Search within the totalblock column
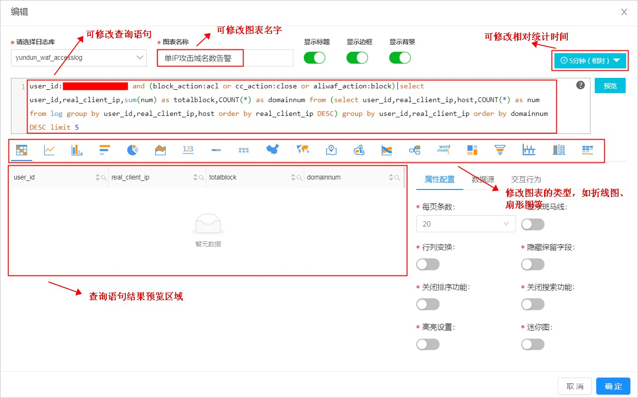 pyautogui.click(x=299, y=178)
